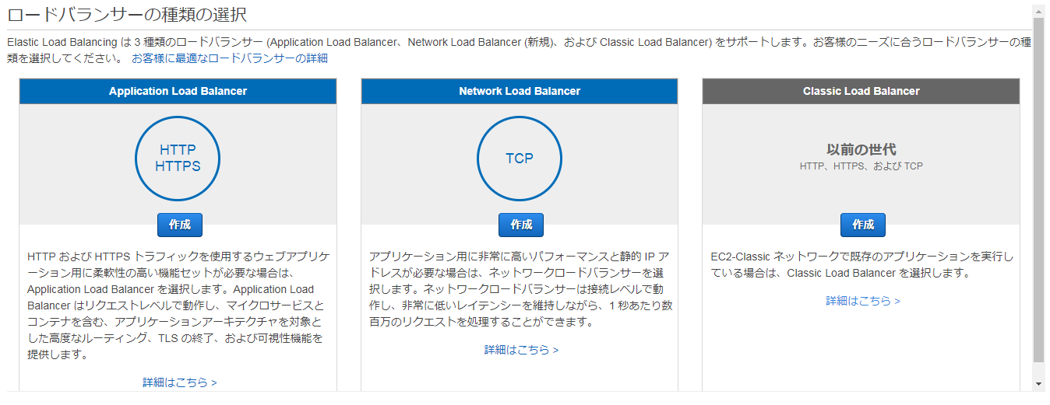Click 作成 for Classic Load Balancer
The height and width of the screenshot is (405, 1050).
pos(862,225)
